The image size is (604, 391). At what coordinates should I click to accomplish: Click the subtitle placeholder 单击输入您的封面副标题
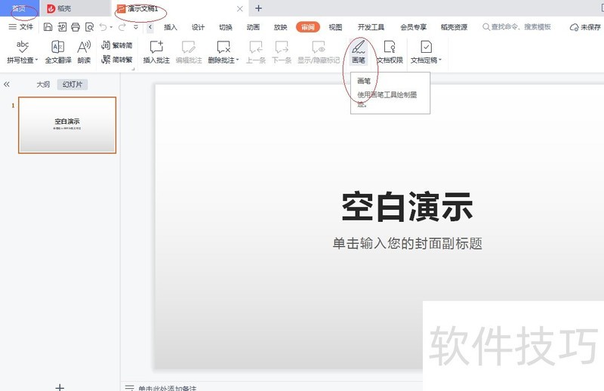coord(407,244)
